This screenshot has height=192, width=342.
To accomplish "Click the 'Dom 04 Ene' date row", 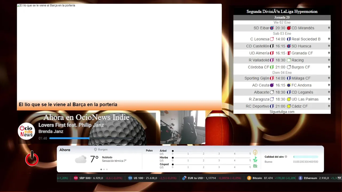I will point(282,73).
